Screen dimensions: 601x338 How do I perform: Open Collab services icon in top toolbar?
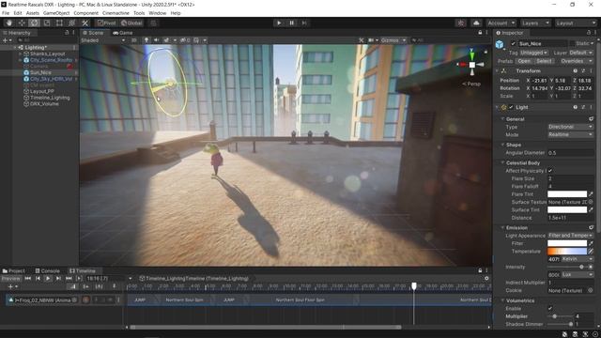pos(461,23)
